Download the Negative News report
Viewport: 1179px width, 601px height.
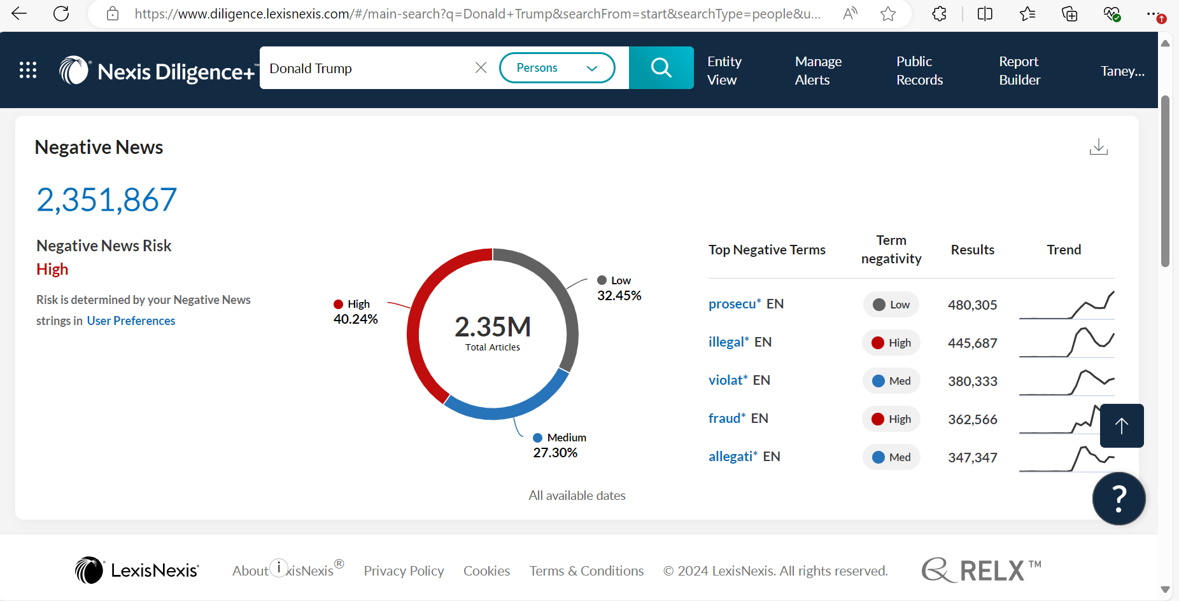pyautogui.click(x=1098, y=147)
